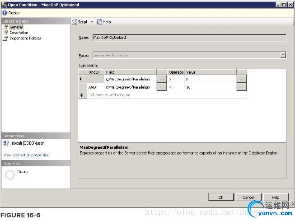Click the Ready info icon
This screenshot has height=221, width=295.
5,13
